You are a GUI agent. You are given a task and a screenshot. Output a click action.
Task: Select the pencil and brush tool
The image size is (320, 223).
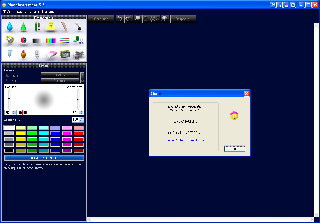pyautogui.click(x=37, y=26)
